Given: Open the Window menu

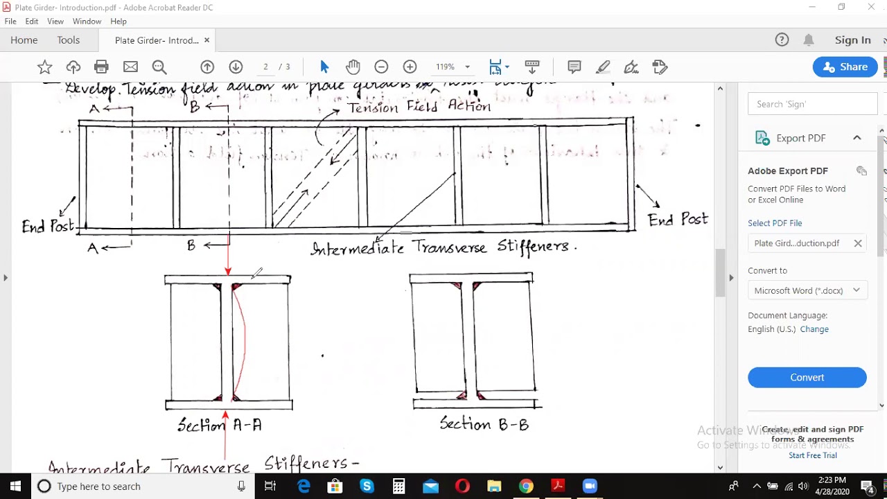Looking at the screenshot, I should [87, 21].
